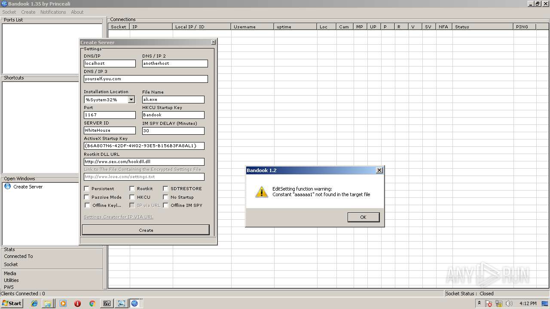
Task: Toggle the IP via URL checkbox
Action: [132, 205]
